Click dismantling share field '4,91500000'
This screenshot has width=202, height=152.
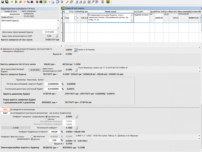pos(53,89)
